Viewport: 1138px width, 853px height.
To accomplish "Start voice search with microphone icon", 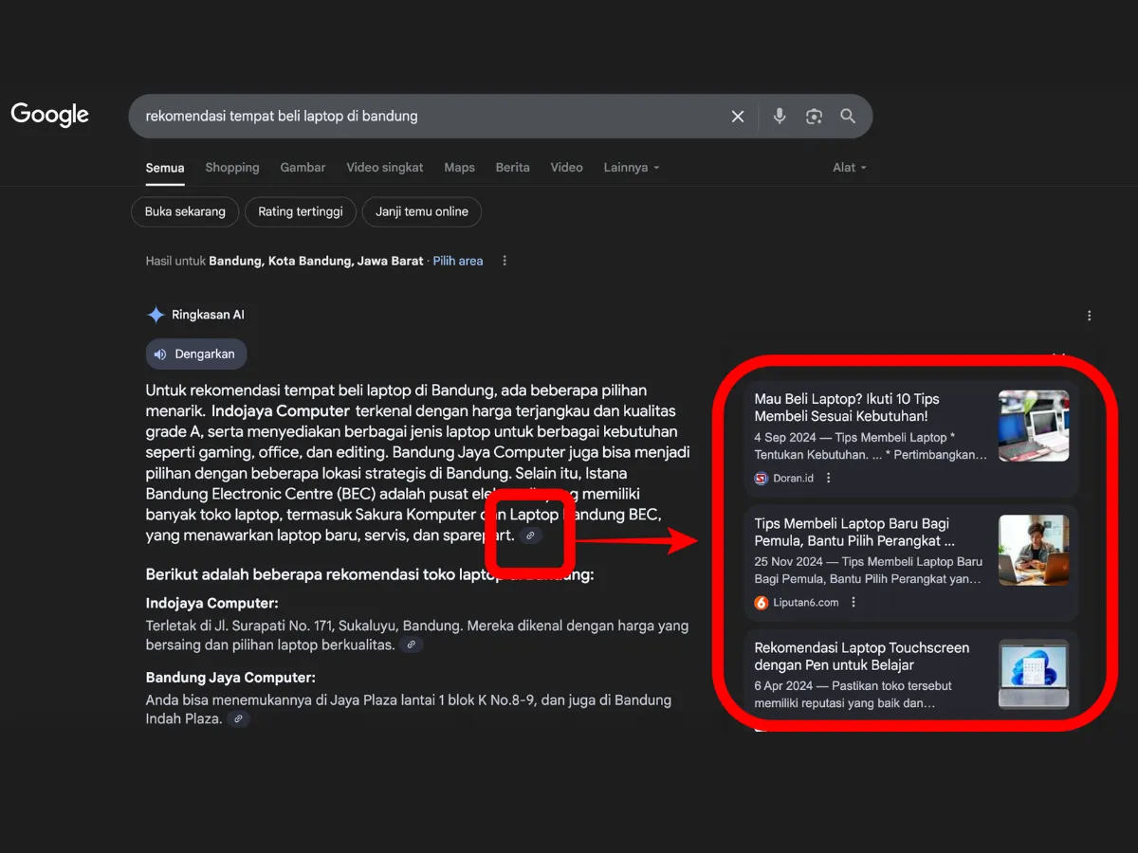I will (x=780, y=117).
